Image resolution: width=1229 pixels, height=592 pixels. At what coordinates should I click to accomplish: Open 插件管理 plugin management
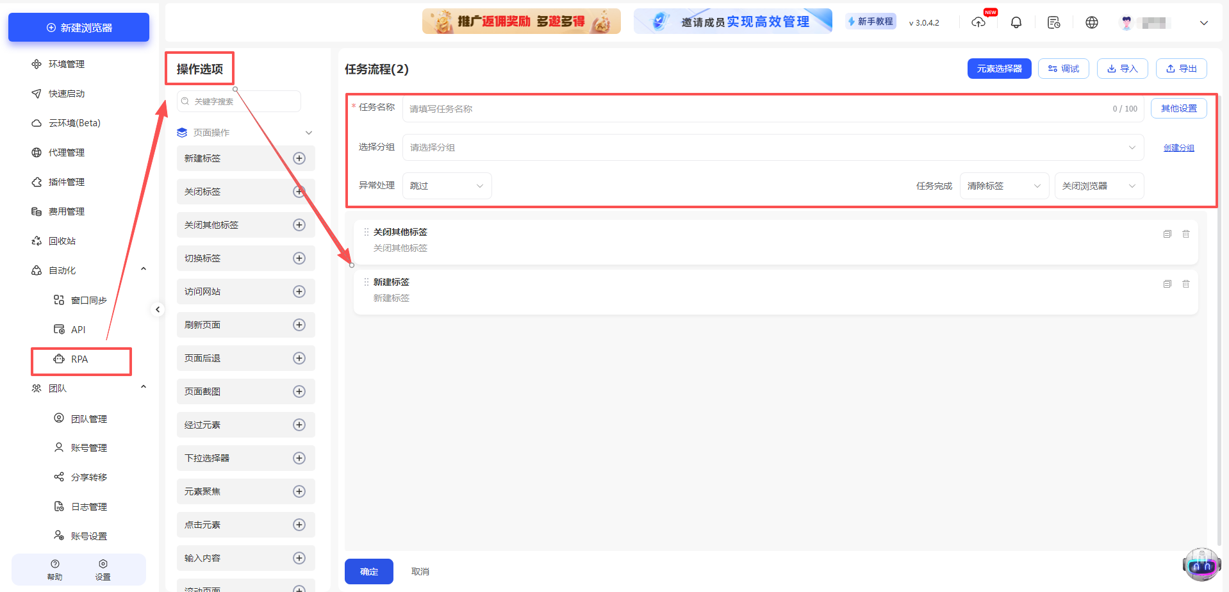tap(67, 181)
